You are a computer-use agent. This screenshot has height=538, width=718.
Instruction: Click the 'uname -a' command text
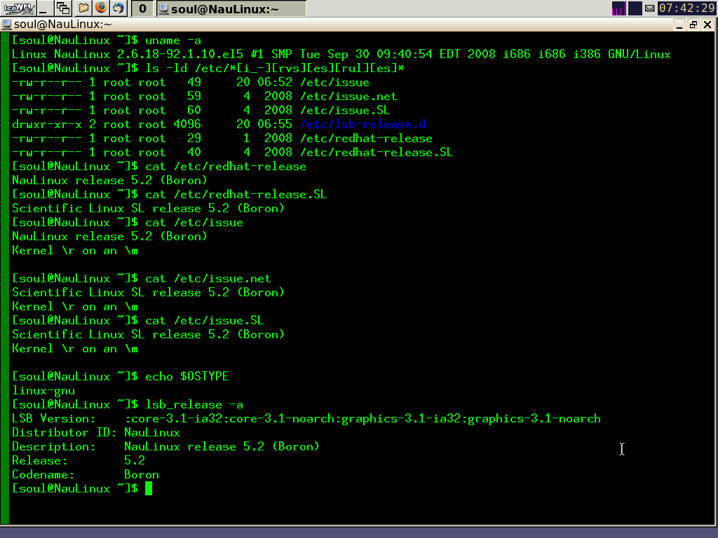[172, 41]
